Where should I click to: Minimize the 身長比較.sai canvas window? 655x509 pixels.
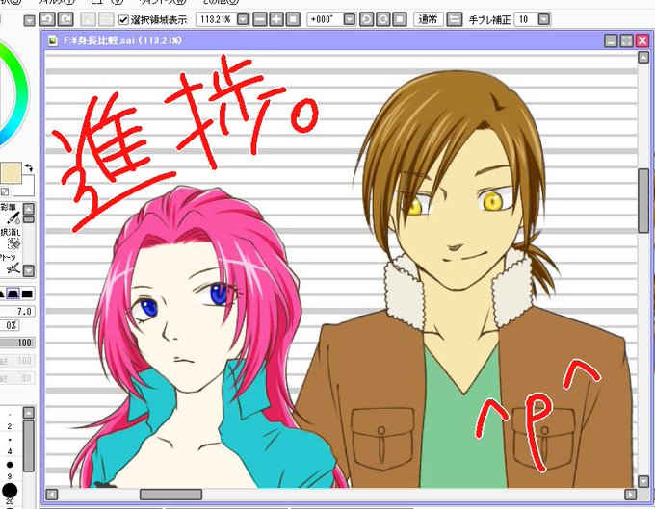(x=611, y=40)
